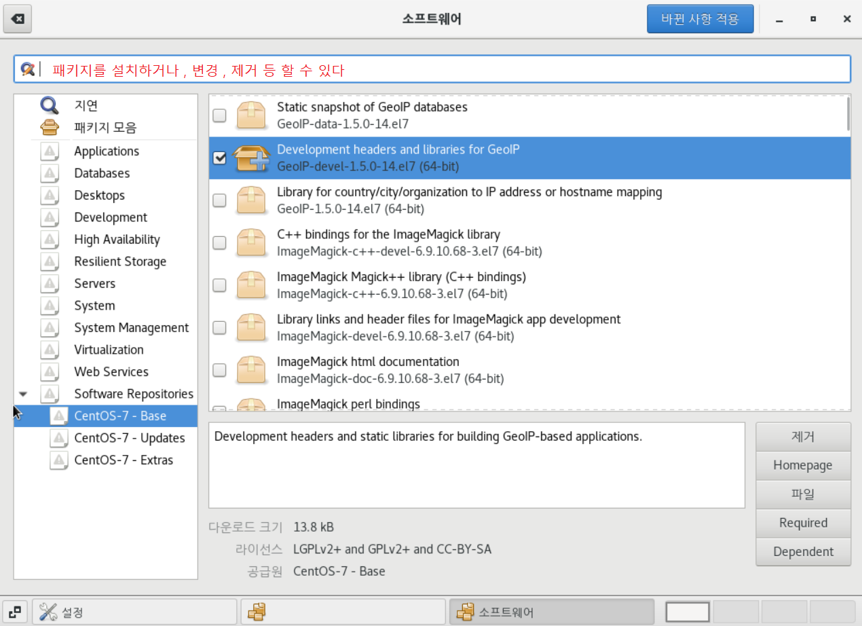Click the warning icon next to CentOS-7 - Updates
Viewport: 862px width, 626px height.
coord(59,438)
